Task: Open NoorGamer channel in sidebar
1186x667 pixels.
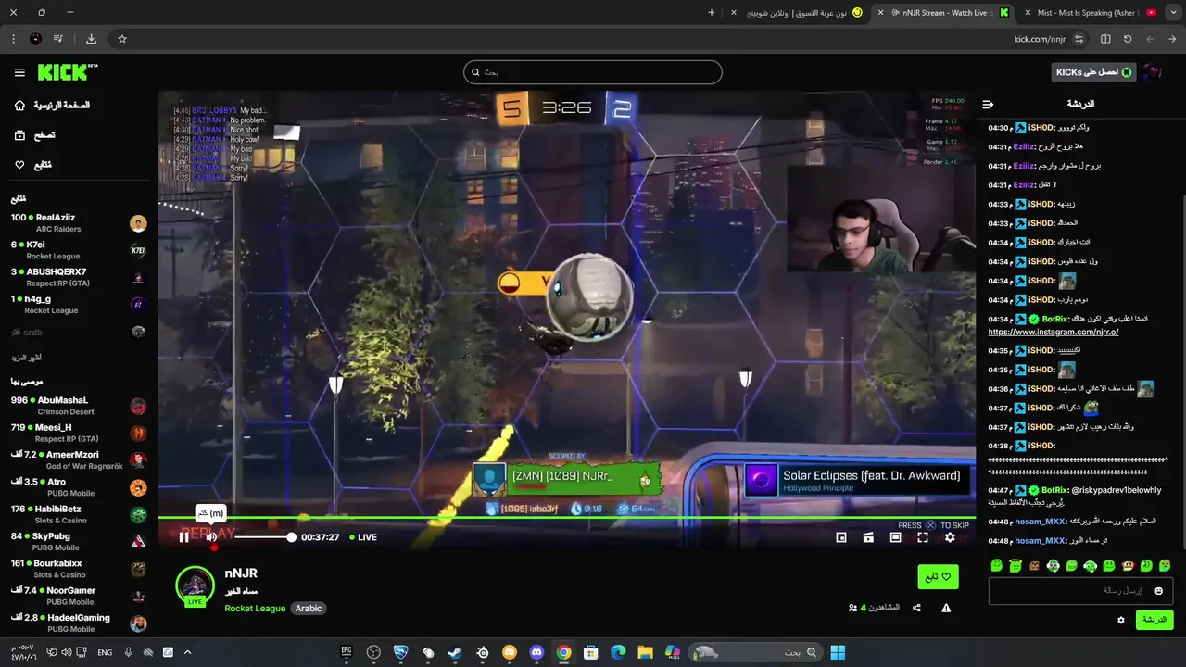Action: click(79, 596)
